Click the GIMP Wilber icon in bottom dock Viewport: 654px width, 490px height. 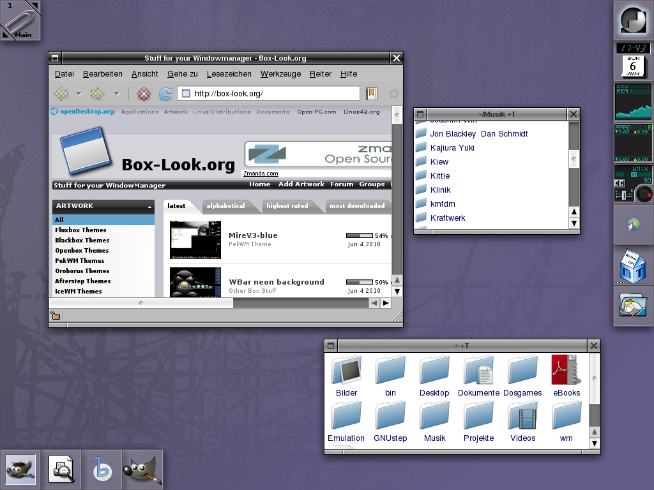pos(20,470)
